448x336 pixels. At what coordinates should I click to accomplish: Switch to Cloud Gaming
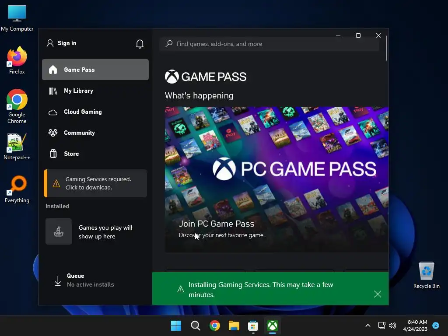[x=95, y=112]
